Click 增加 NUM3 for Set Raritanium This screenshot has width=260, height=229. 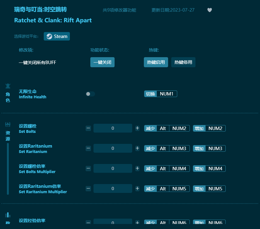coord(209,148)
